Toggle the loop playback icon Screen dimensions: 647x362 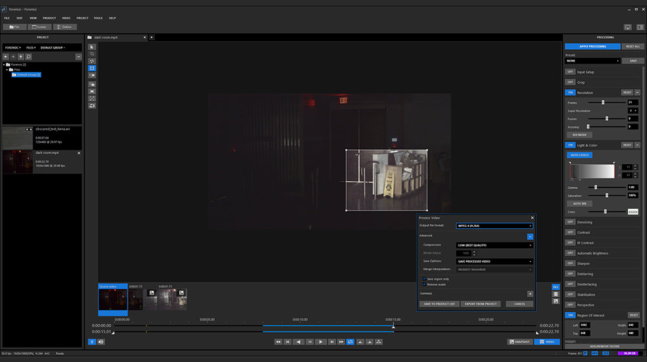[x=350, y=341]
